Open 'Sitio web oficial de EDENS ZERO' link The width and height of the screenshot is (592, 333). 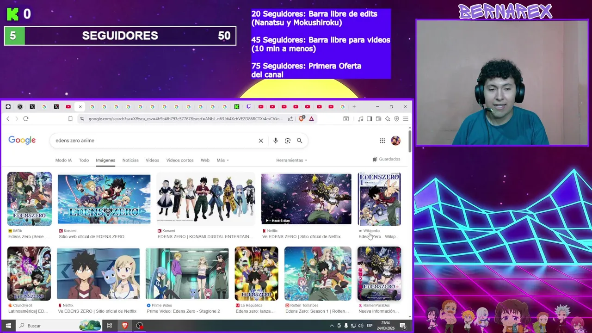tap(92, 237)
